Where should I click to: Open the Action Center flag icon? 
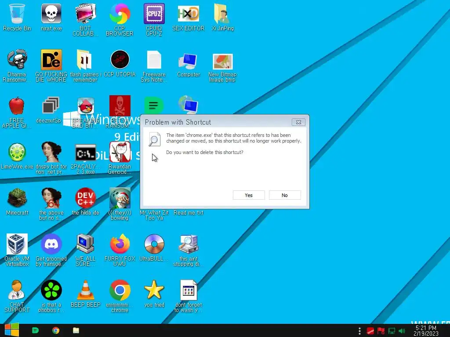click(381, 331)
